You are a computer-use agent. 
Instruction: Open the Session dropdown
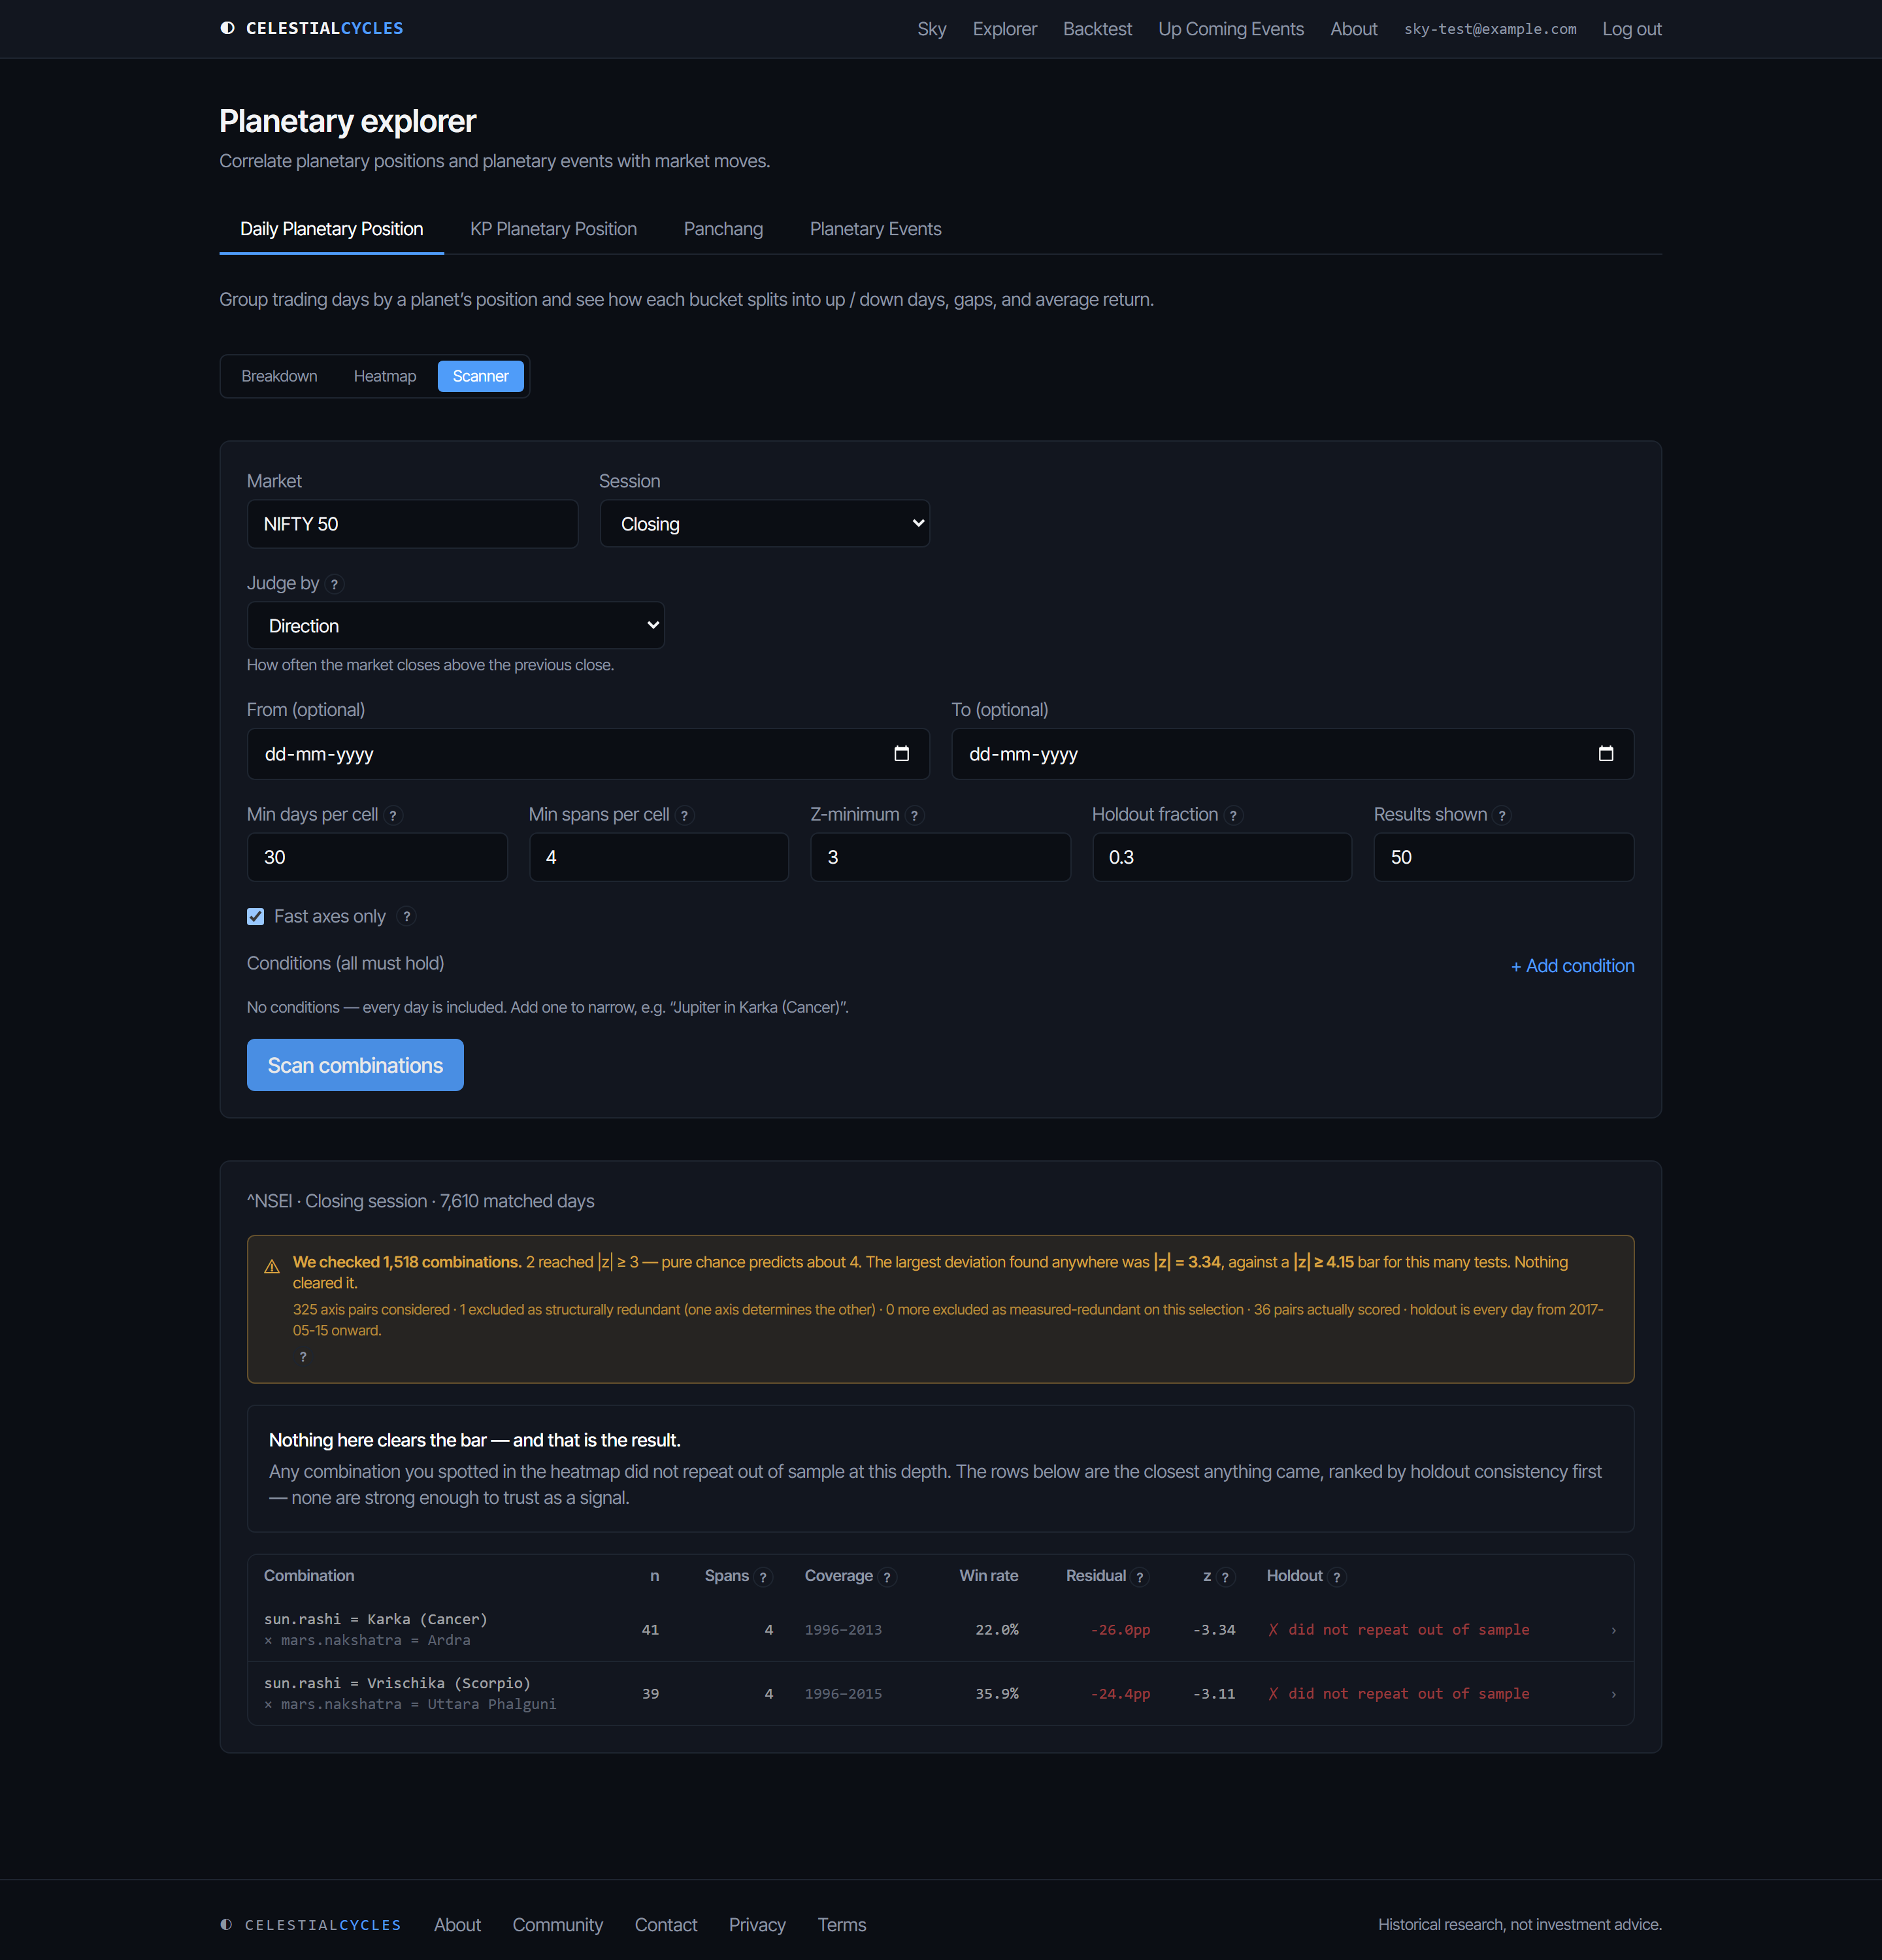tap(764, 524)
